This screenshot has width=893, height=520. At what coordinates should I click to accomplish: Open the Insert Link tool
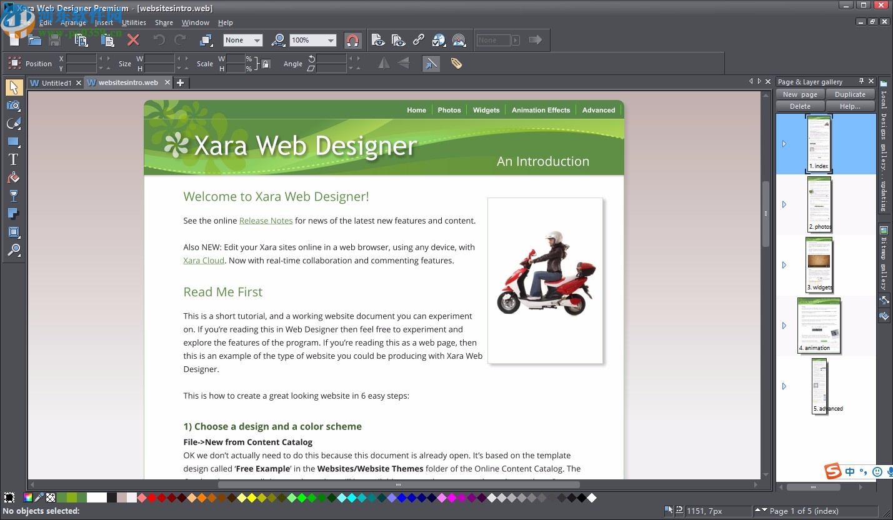(419, 39)
